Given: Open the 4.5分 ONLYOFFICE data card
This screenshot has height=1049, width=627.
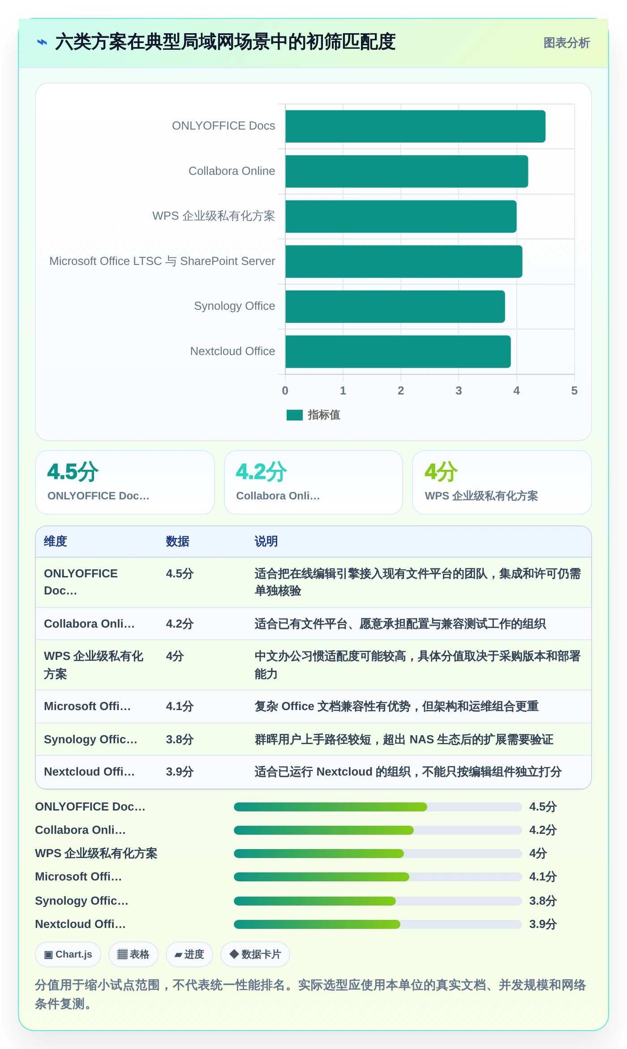Looking at the screenshot, I should pos(125,482).
